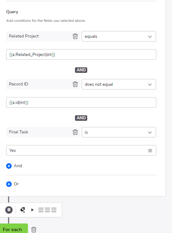Delete the Related Project condition

[75, 36]
